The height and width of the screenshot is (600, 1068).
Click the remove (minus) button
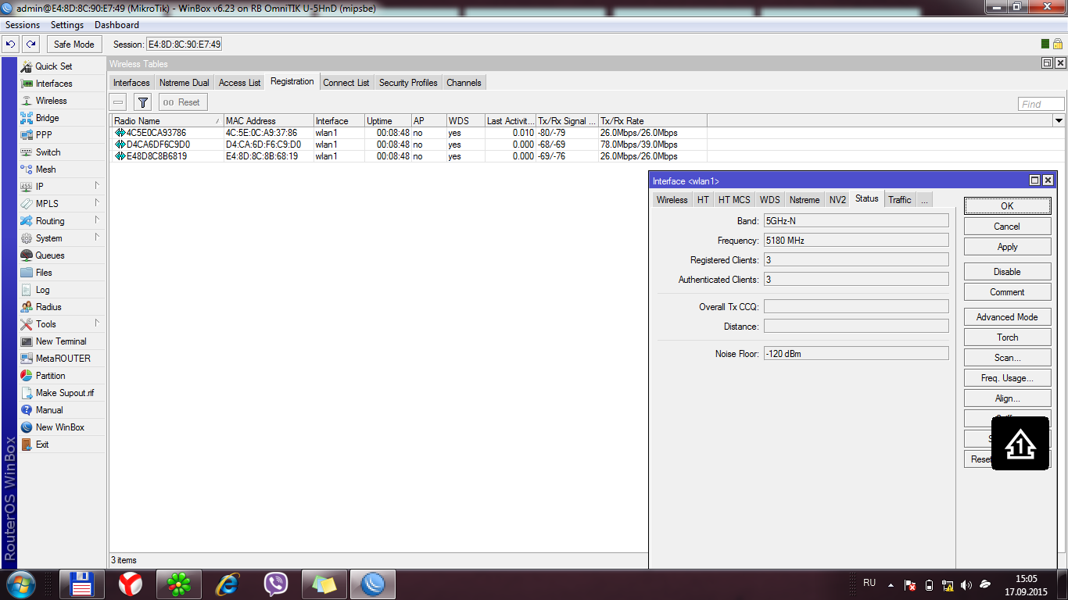(x=118, y=102)
